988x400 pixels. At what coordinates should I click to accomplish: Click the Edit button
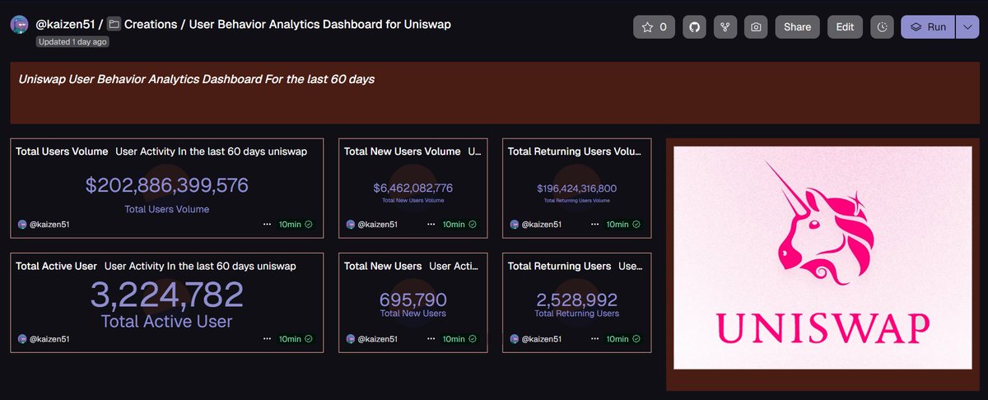845,27
